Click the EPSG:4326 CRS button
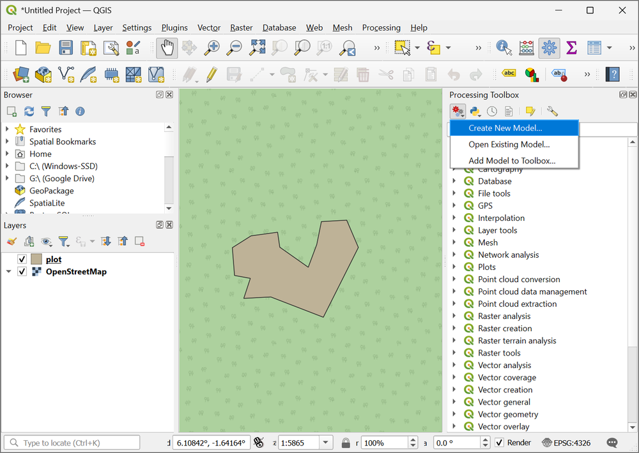639x453 pixels. click(566, 443)
